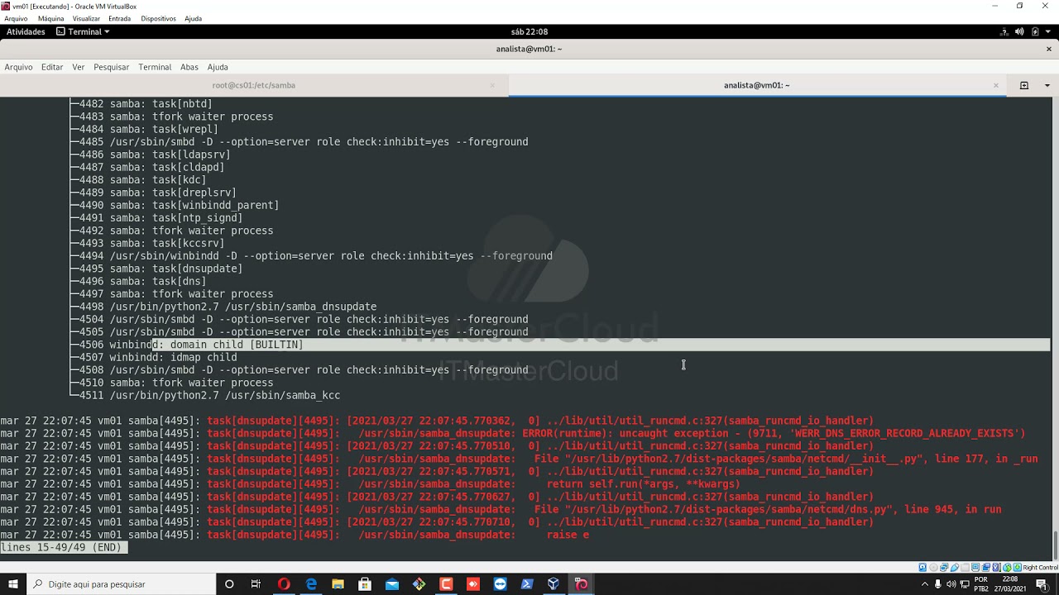
Task: Open Task View in the taskbar
Action: pyautogui.click(x=256, y=584)
